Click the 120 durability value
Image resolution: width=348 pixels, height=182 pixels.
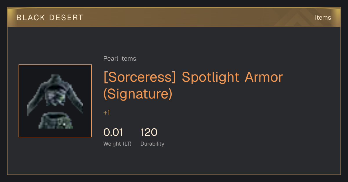click(149, 132)
